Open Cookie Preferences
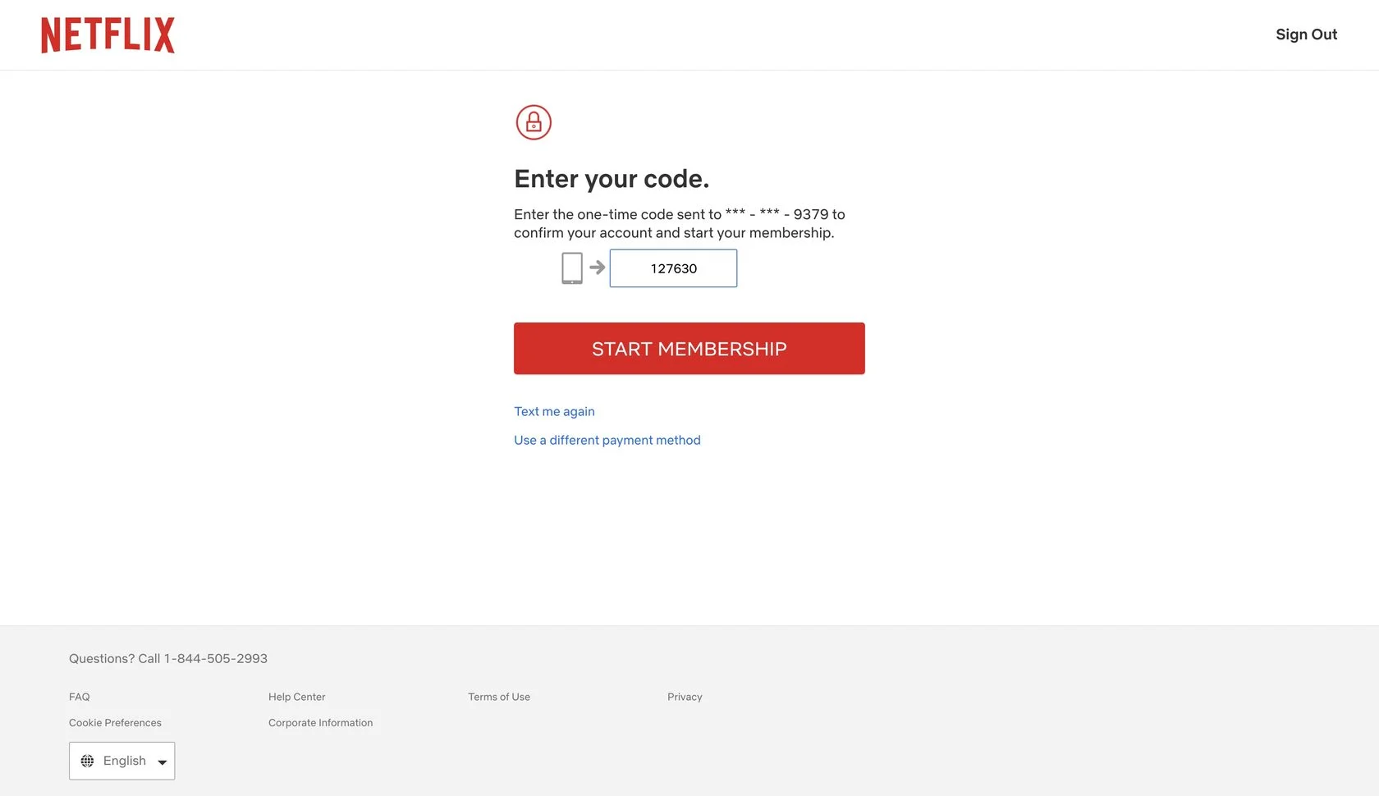Image resolution: width=1379 pixels, height=796 pixels. click(115, 723)
